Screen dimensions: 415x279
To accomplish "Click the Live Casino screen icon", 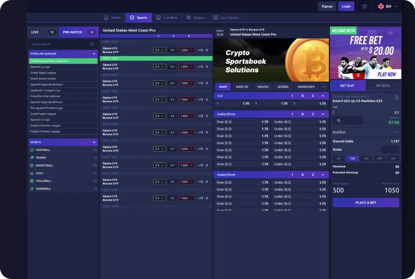I will pyautogui.click(x=215, y=18).
